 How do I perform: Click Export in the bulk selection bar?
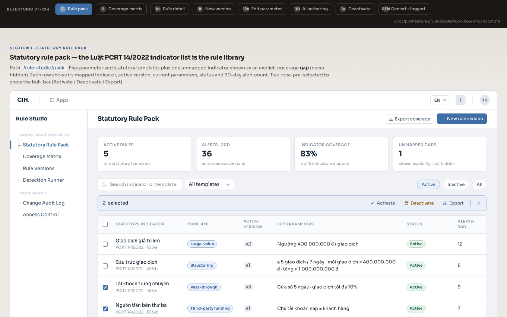tap(453, 203)
